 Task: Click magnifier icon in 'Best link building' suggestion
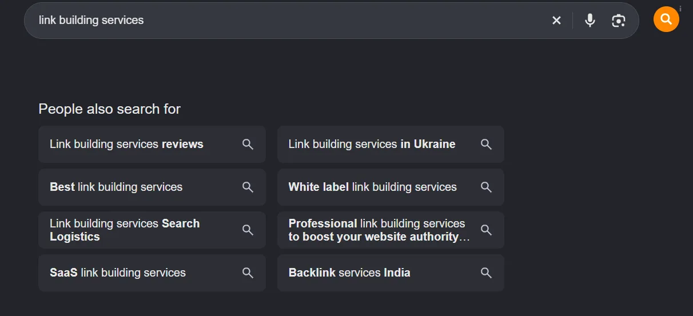coord(248,187)
